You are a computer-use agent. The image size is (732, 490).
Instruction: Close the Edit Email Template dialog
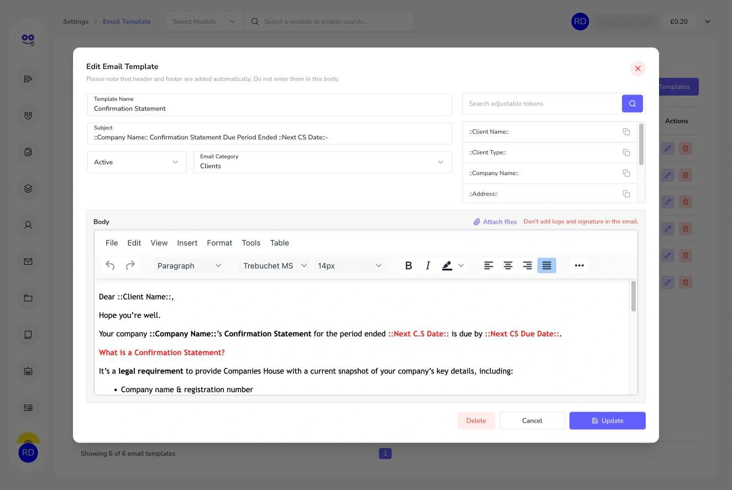pos(638,69)
